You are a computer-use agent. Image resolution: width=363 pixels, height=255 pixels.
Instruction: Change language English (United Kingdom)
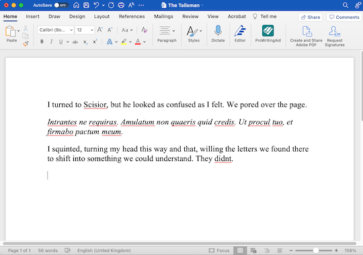[104, 250]
